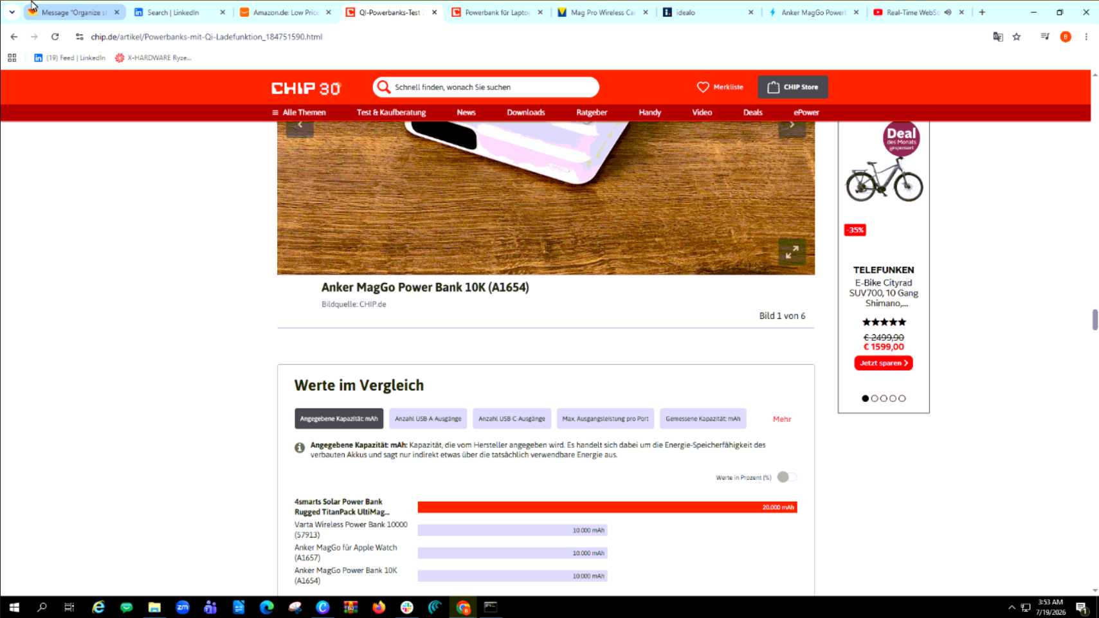Click the CHIP 30 logo
Screen dimensions: 1099x618
pos(305,87)
